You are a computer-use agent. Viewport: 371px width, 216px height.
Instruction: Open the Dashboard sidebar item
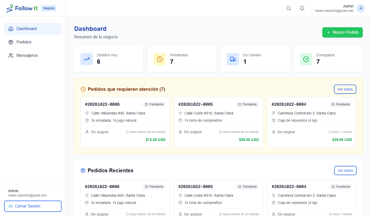pyautogui.click(x=33, y=29)
